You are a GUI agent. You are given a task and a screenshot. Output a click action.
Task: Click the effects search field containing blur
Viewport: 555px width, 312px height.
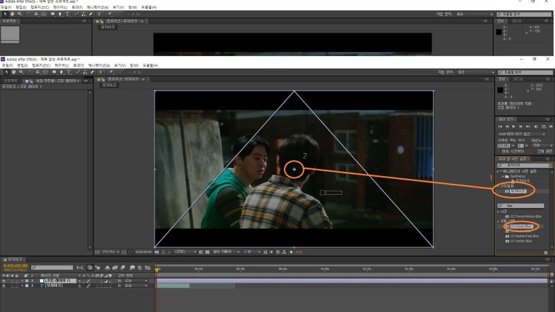pyautogui.click(x=520, y=205)
